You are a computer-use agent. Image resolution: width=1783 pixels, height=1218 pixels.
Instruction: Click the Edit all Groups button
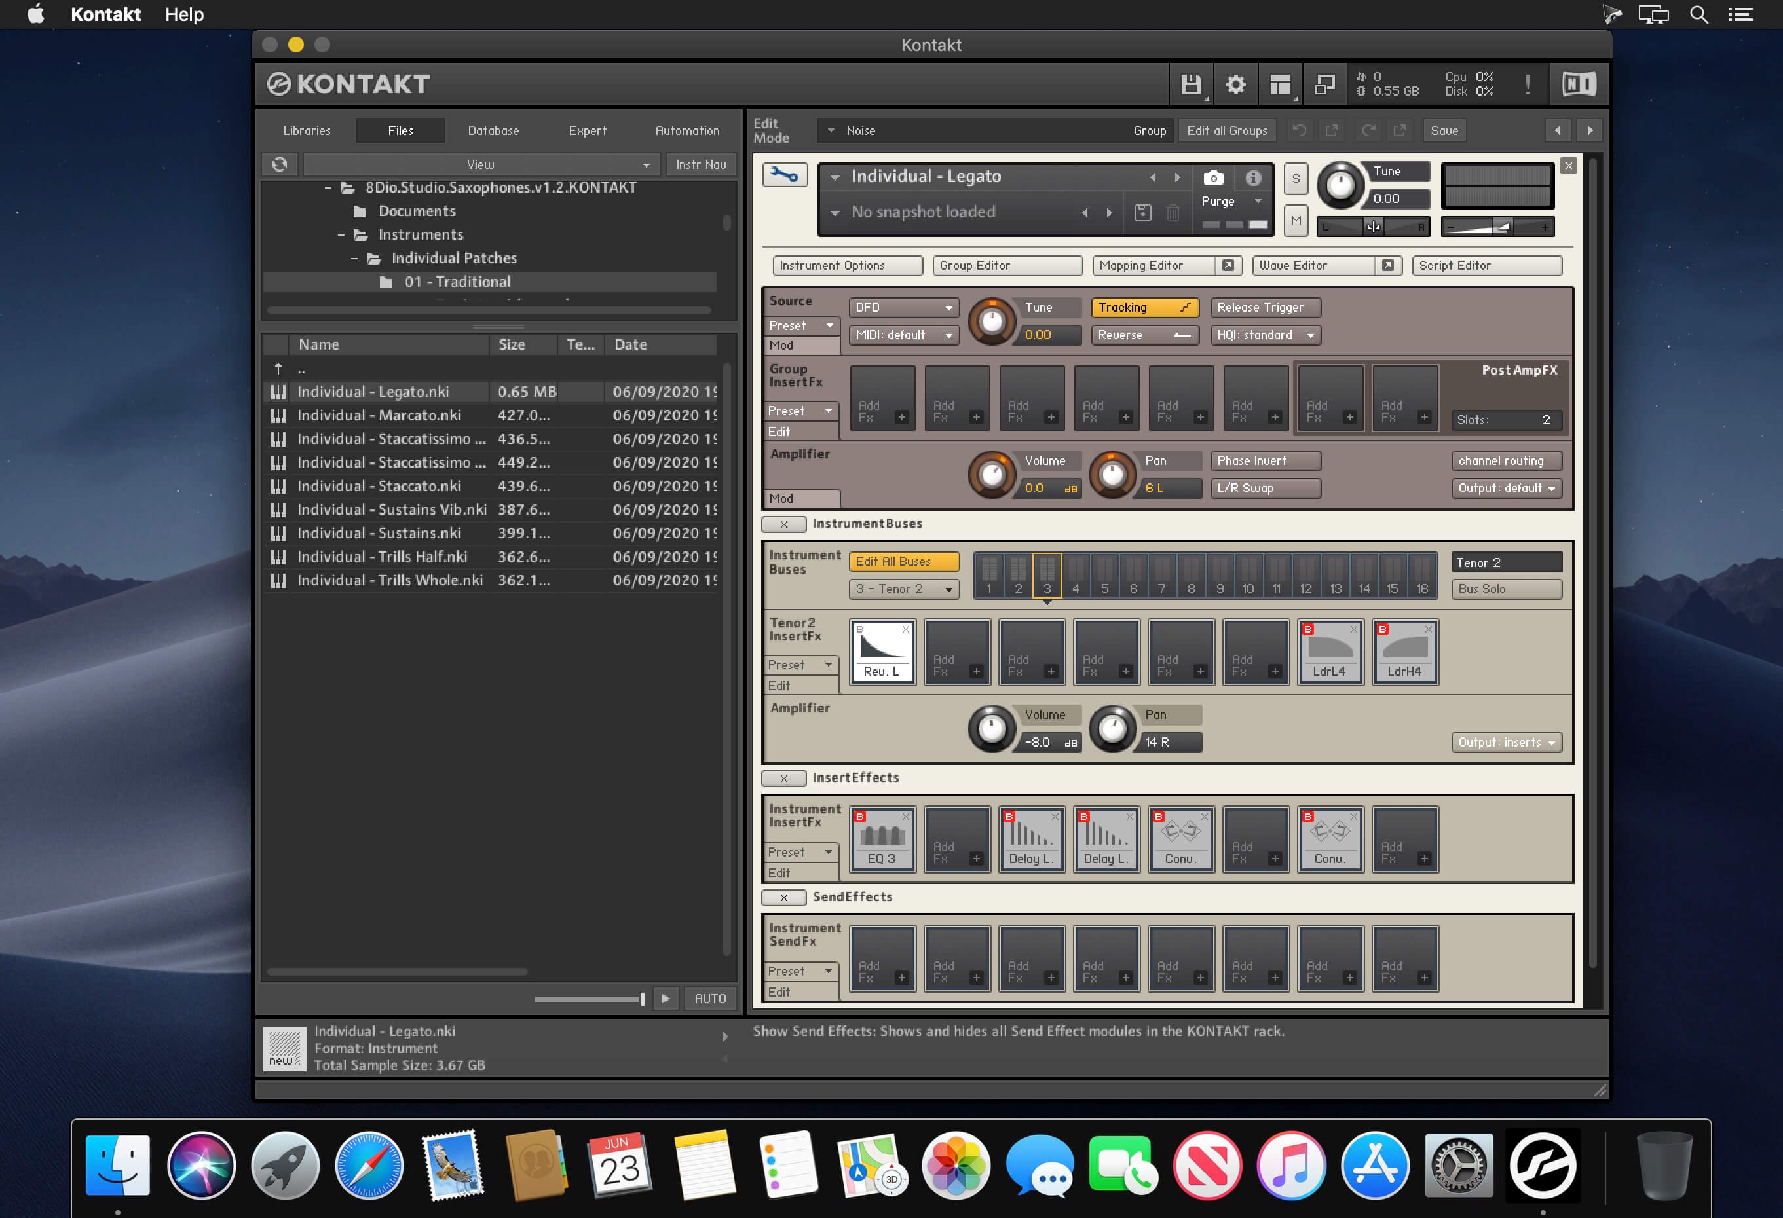(x=1228, y=130)
